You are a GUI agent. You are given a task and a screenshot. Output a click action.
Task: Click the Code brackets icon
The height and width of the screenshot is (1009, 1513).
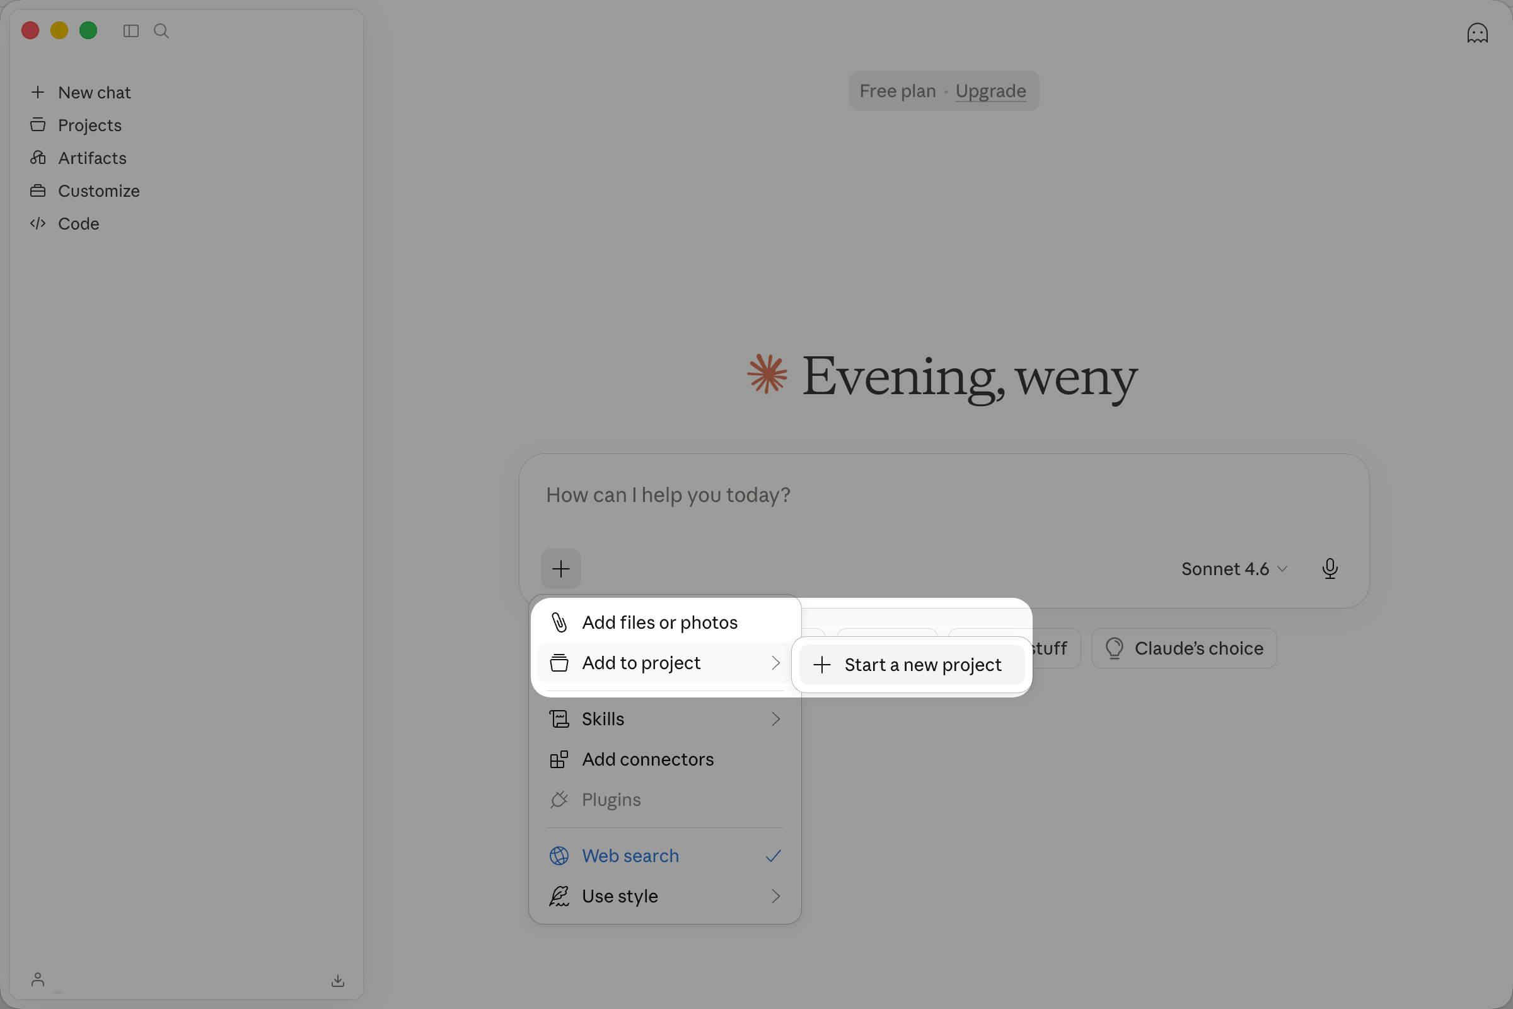(38, 223)
